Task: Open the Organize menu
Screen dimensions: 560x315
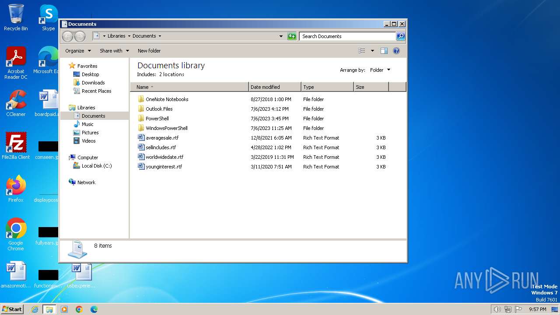Action: [x=78, y=51]
